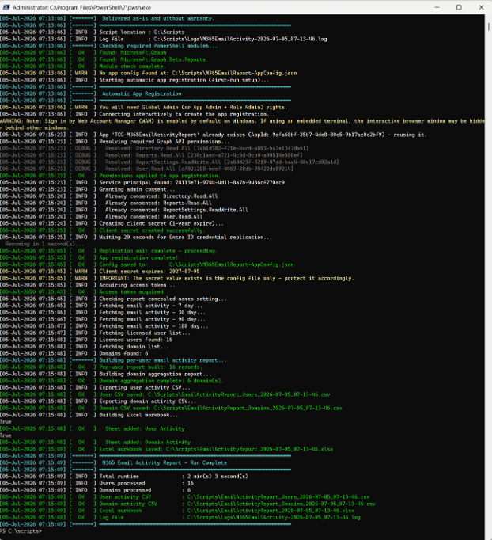Click the Web Account Manager WARNING line

pos(243,124)
